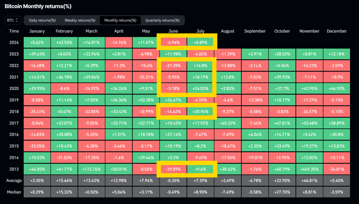Switch to the Daily returns(%) tab
359x204 pixels.
42,20
